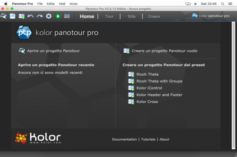237x157 pixels.
Task: Undo the last action with the toolbar arrow
Action: pos(31,16)
